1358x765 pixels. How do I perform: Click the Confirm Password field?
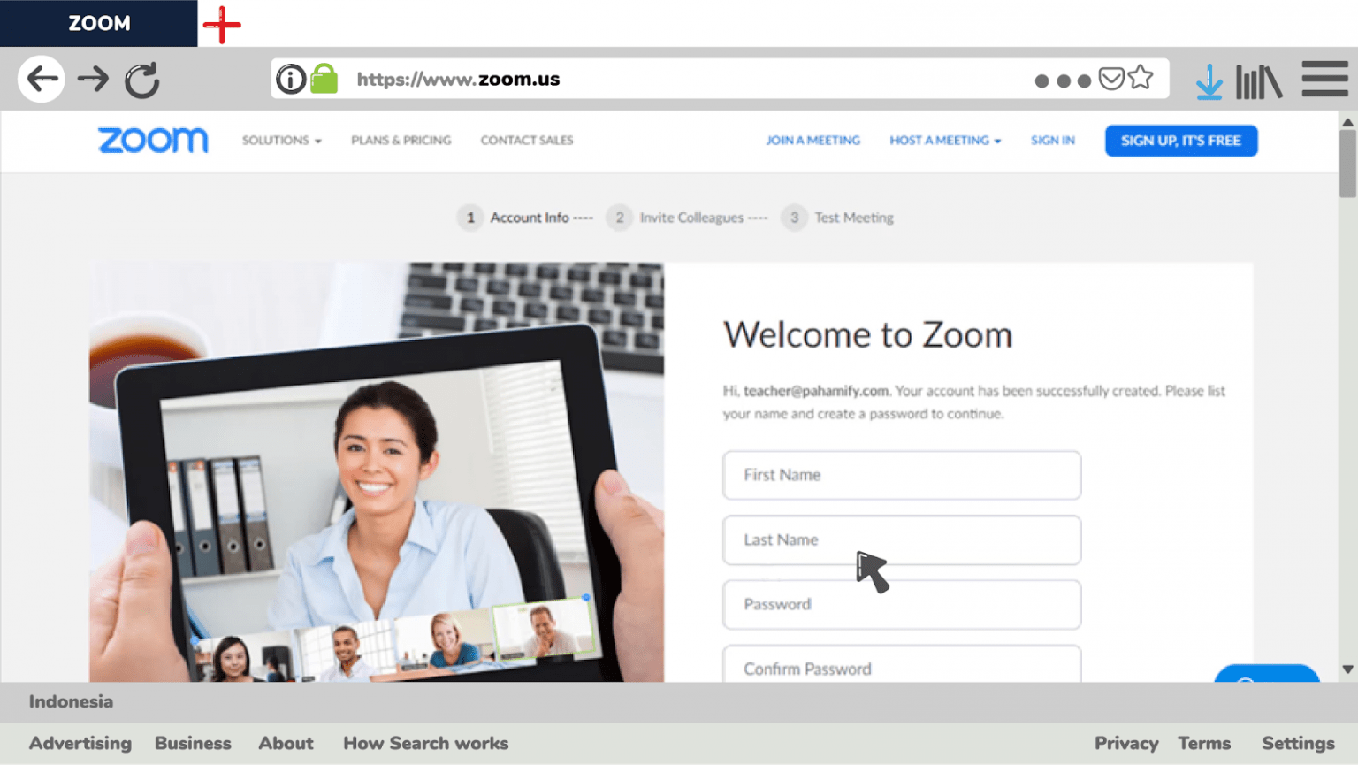pyautogui.click(x=902, y=664)
